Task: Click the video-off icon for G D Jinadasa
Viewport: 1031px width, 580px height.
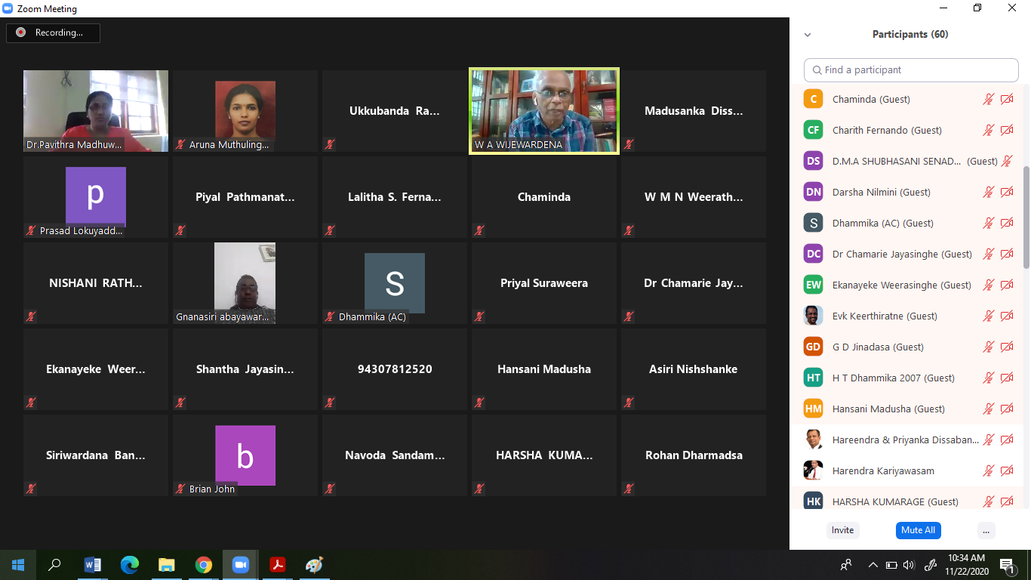Action: click(1007, 347)
